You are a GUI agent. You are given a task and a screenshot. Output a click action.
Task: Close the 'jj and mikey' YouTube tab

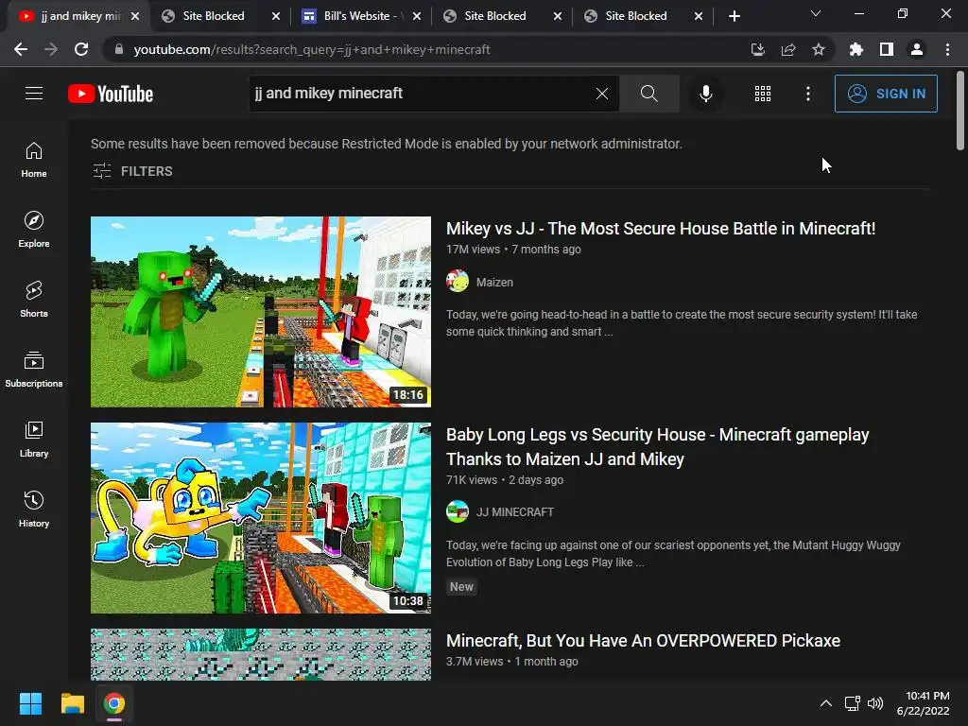(135, 16)
